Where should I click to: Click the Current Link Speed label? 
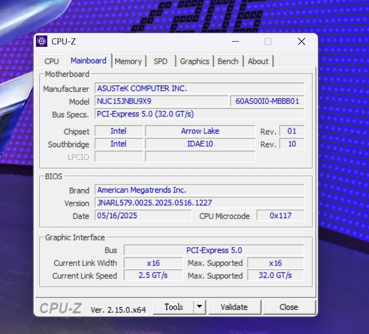pyautogui.click(x=85, y=276)
